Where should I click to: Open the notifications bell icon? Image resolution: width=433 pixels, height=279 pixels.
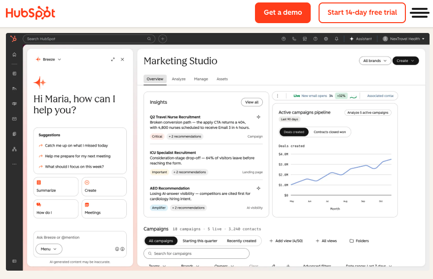coord(336,39)
